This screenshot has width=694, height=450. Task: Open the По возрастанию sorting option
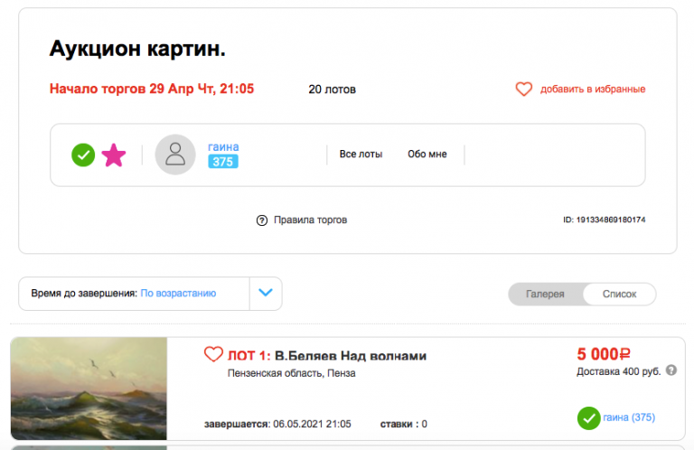click(x=178, y=293)
